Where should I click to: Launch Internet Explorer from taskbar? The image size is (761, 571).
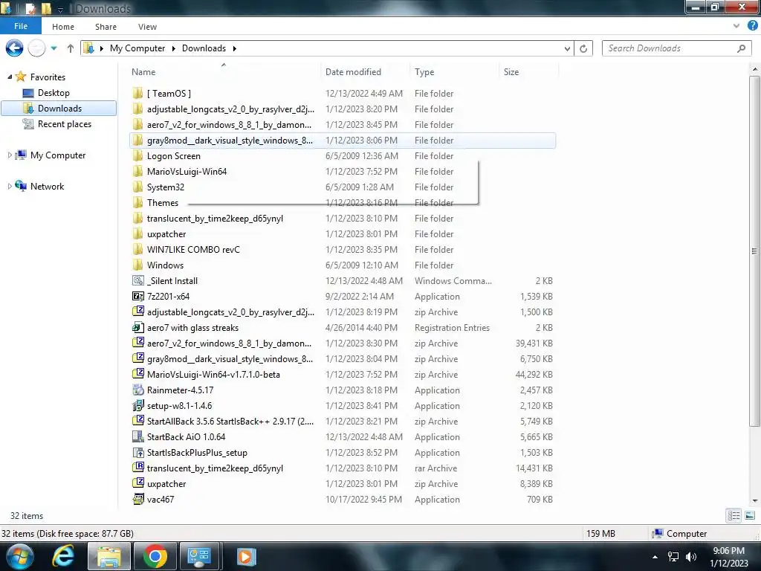(64, 556)
